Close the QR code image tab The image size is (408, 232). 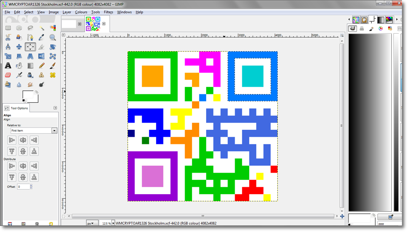[104, 24]
